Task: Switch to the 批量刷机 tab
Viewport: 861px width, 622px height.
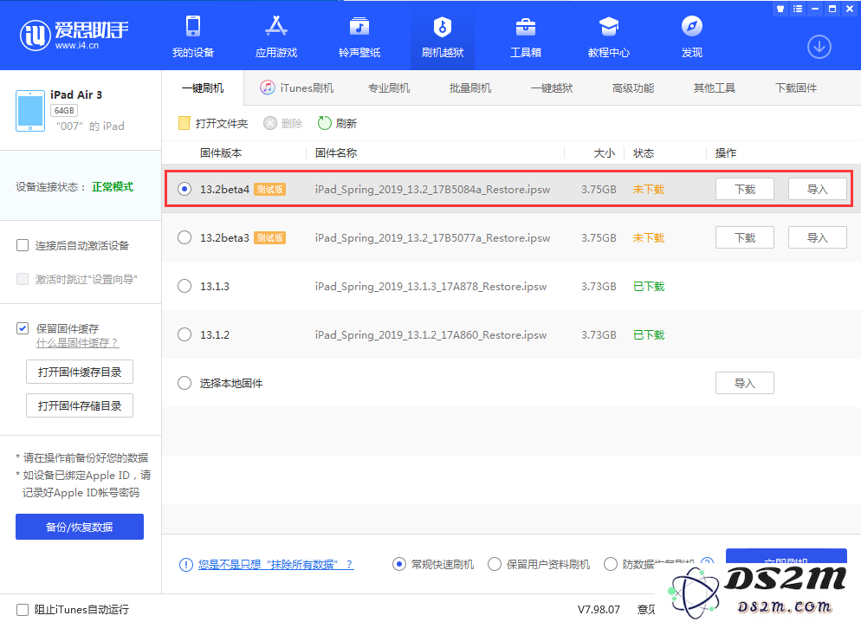Action: coord(470,87)
